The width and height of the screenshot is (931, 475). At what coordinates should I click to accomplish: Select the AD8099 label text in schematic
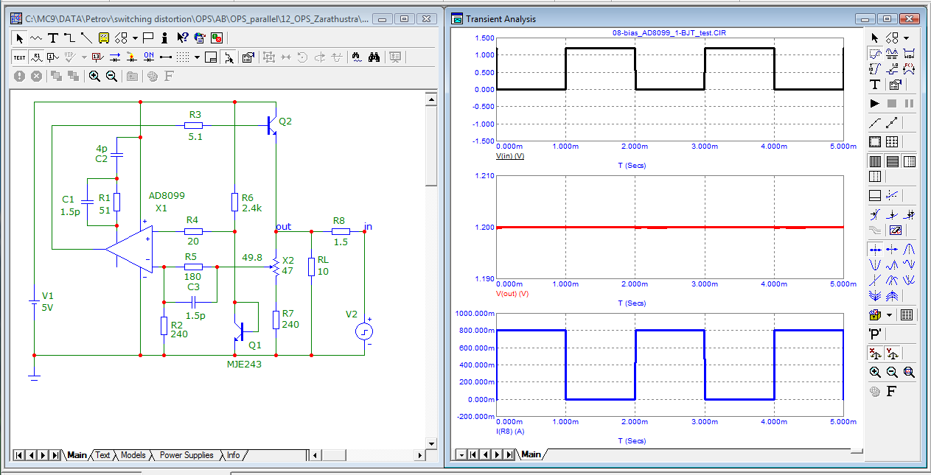(x=167, y=196)
